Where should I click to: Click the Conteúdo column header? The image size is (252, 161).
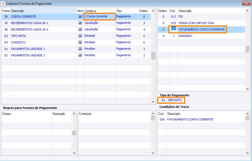(x=115, y=114)
